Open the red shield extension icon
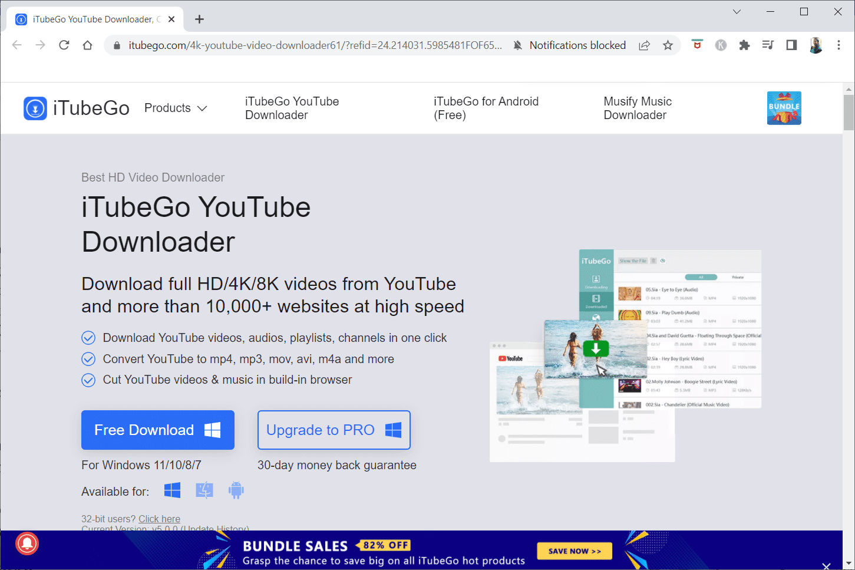 (697, 45)
